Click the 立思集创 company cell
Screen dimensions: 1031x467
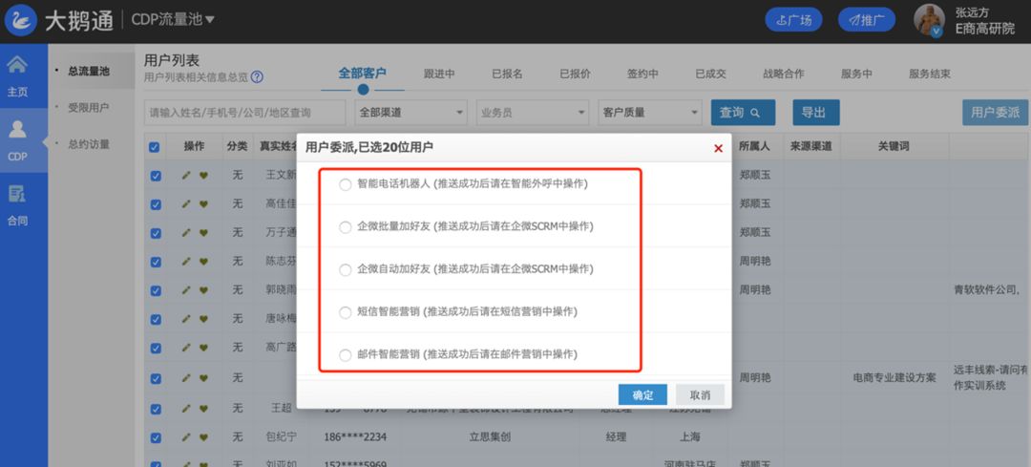tap(490, 436)
